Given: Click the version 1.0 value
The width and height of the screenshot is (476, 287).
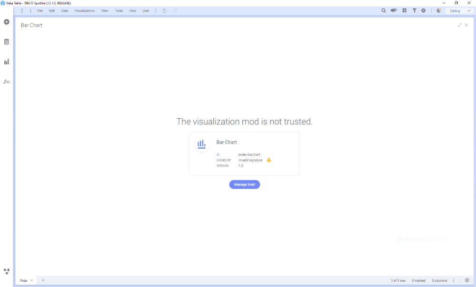Looking at the screenshot, I should coord(241,166).
